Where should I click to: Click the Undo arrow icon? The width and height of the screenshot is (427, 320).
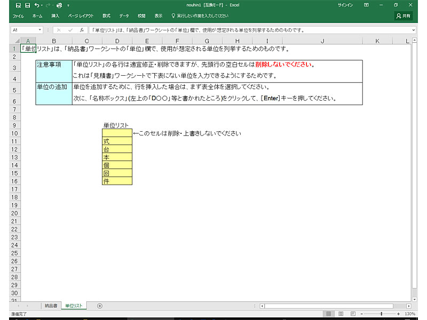[x=36, y=5]
